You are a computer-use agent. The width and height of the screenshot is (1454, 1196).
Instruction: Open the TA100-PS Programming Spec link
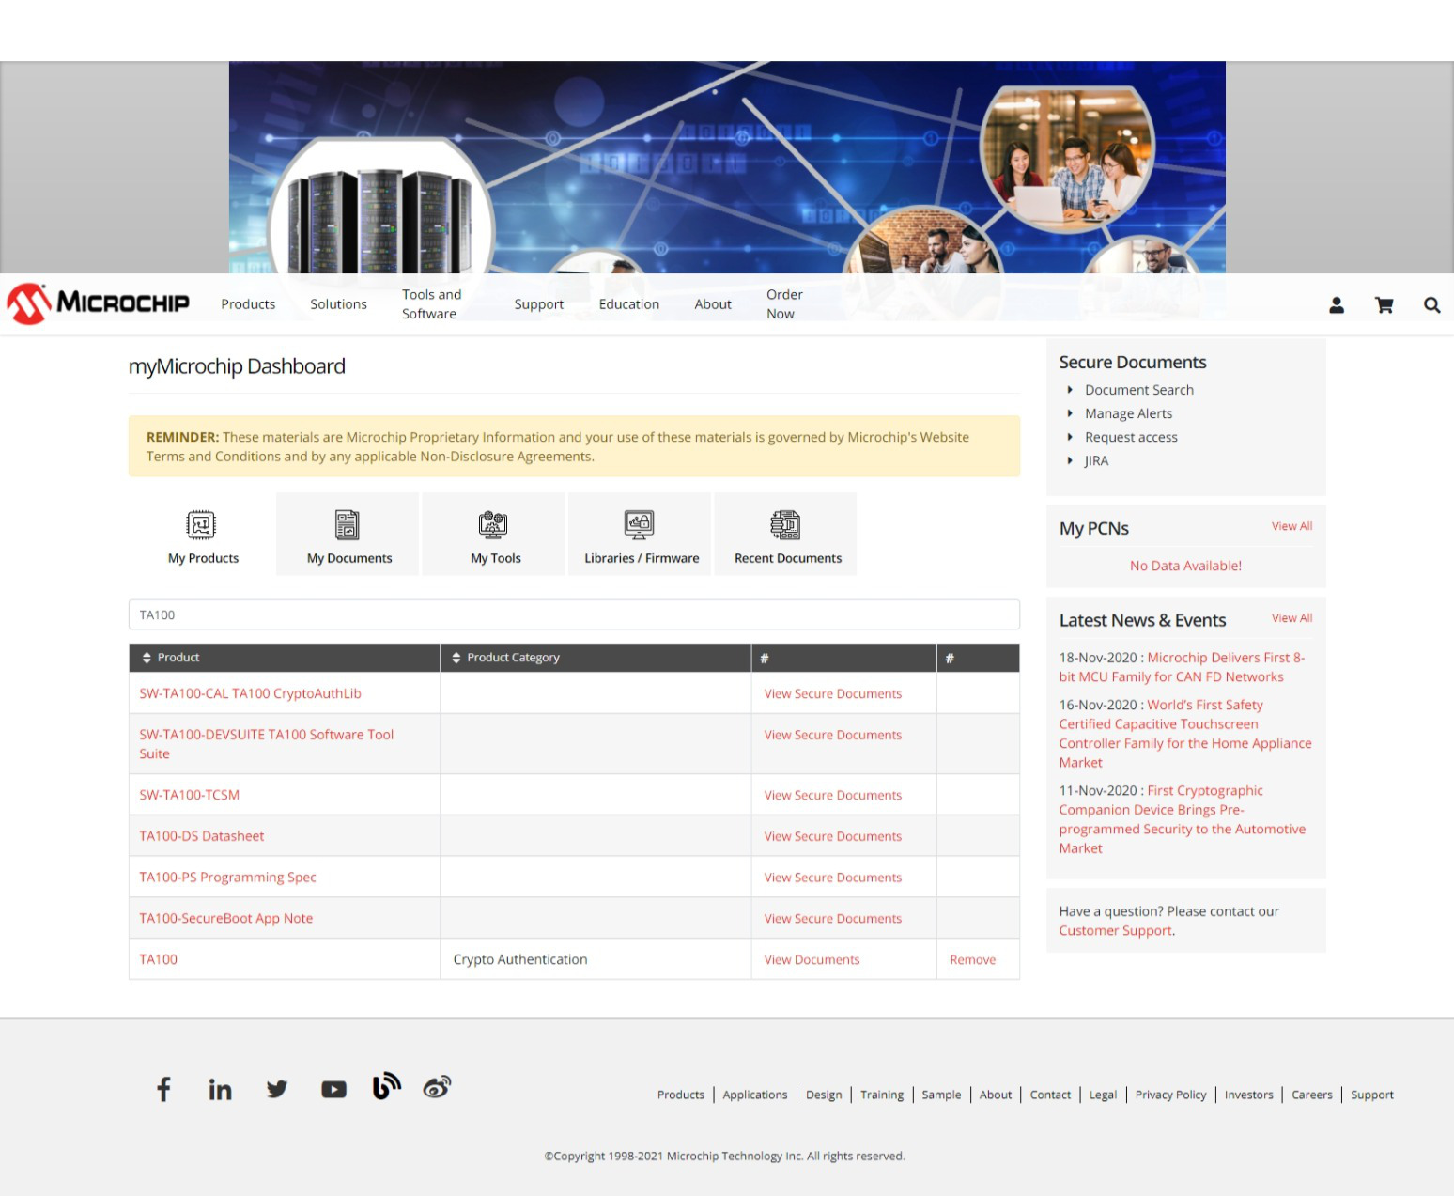click(227, 878)
